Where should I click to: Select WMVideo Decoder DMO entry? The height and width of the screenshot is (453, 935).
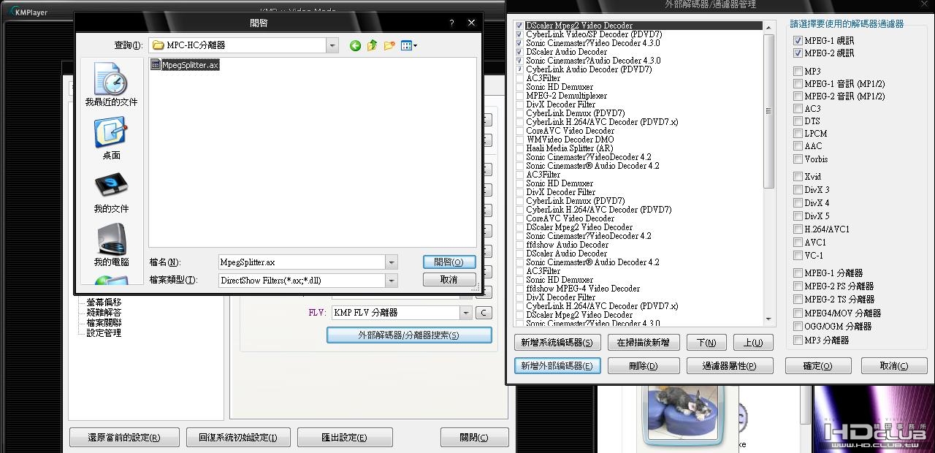(570, 140)
